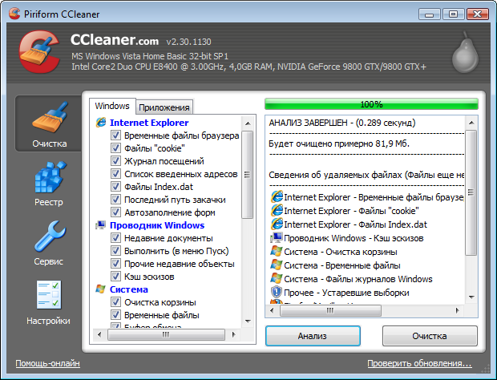Click Windows flag icon beside 'Временные файлы' result
The image size is (497, 380).
pos(277,265)
